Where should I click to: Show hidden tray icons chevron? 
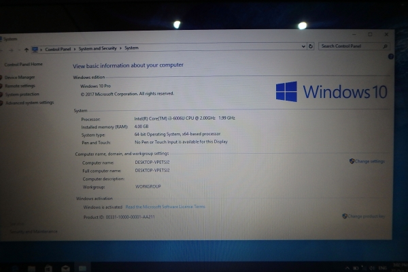click(x=347, y=268)
